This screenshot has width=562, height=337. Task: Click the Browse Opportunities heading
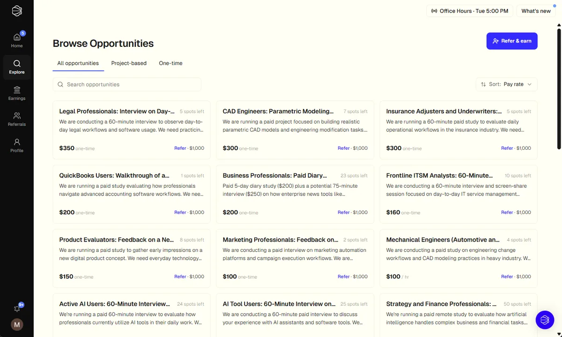[x=103, y=44]
